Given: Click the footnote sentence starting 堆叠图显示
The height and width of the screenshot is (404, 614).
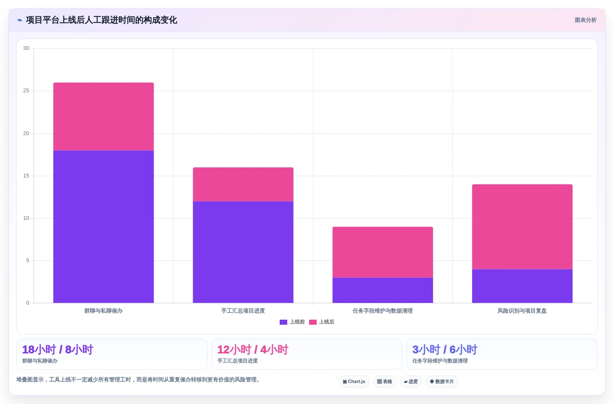Looking at the screenshot, I should coord(139,380).
